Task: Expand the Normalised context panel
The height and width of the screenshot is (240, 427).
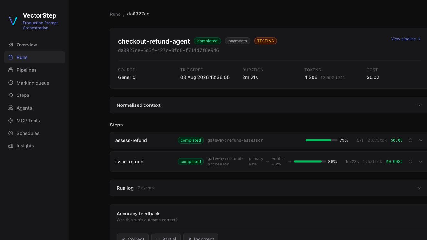Action: pyautogui.click(x=268, y=105)
